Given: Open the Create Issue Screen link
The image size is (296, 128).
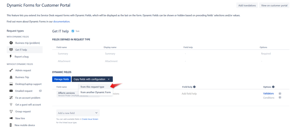Looking at the screenshot, I should point(90,119).
